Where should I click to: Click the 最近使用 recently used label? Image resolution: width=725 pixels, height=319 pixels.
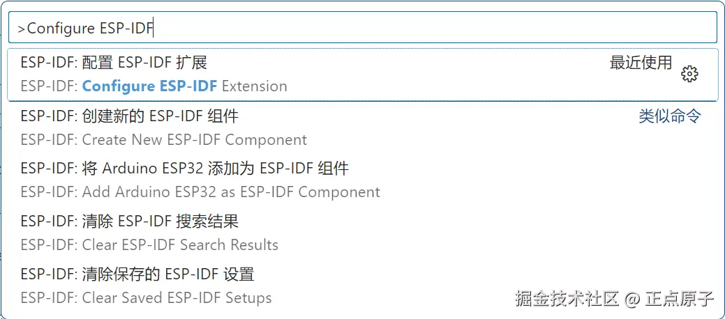641,63
